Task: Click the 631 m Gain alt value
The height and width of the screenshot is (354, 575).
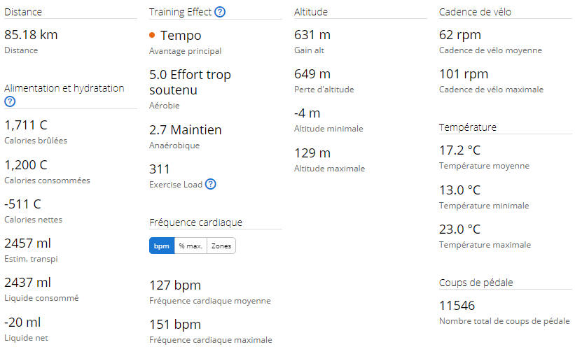Action: click(312, 35)
